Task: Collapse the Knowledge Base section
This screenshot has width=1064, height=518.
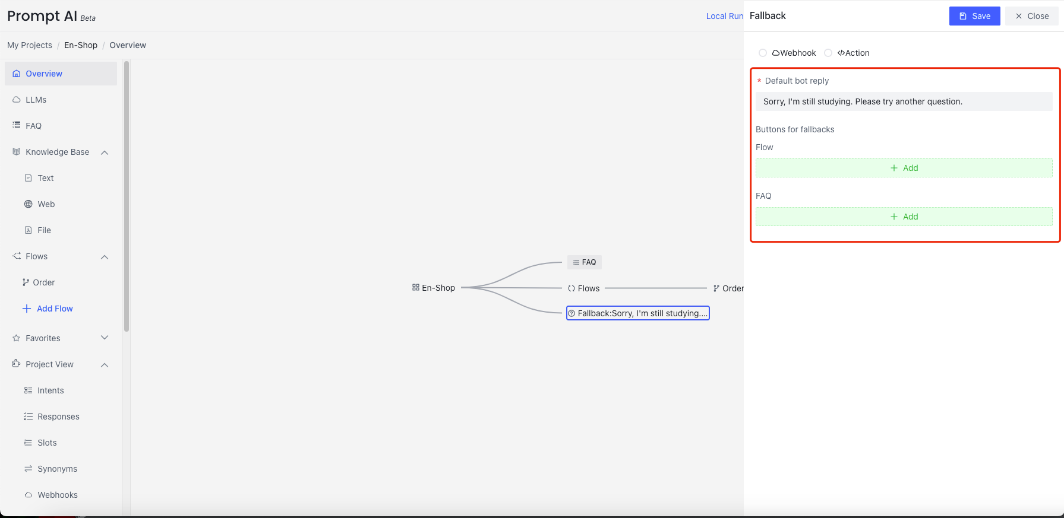Action: [105, 152]
